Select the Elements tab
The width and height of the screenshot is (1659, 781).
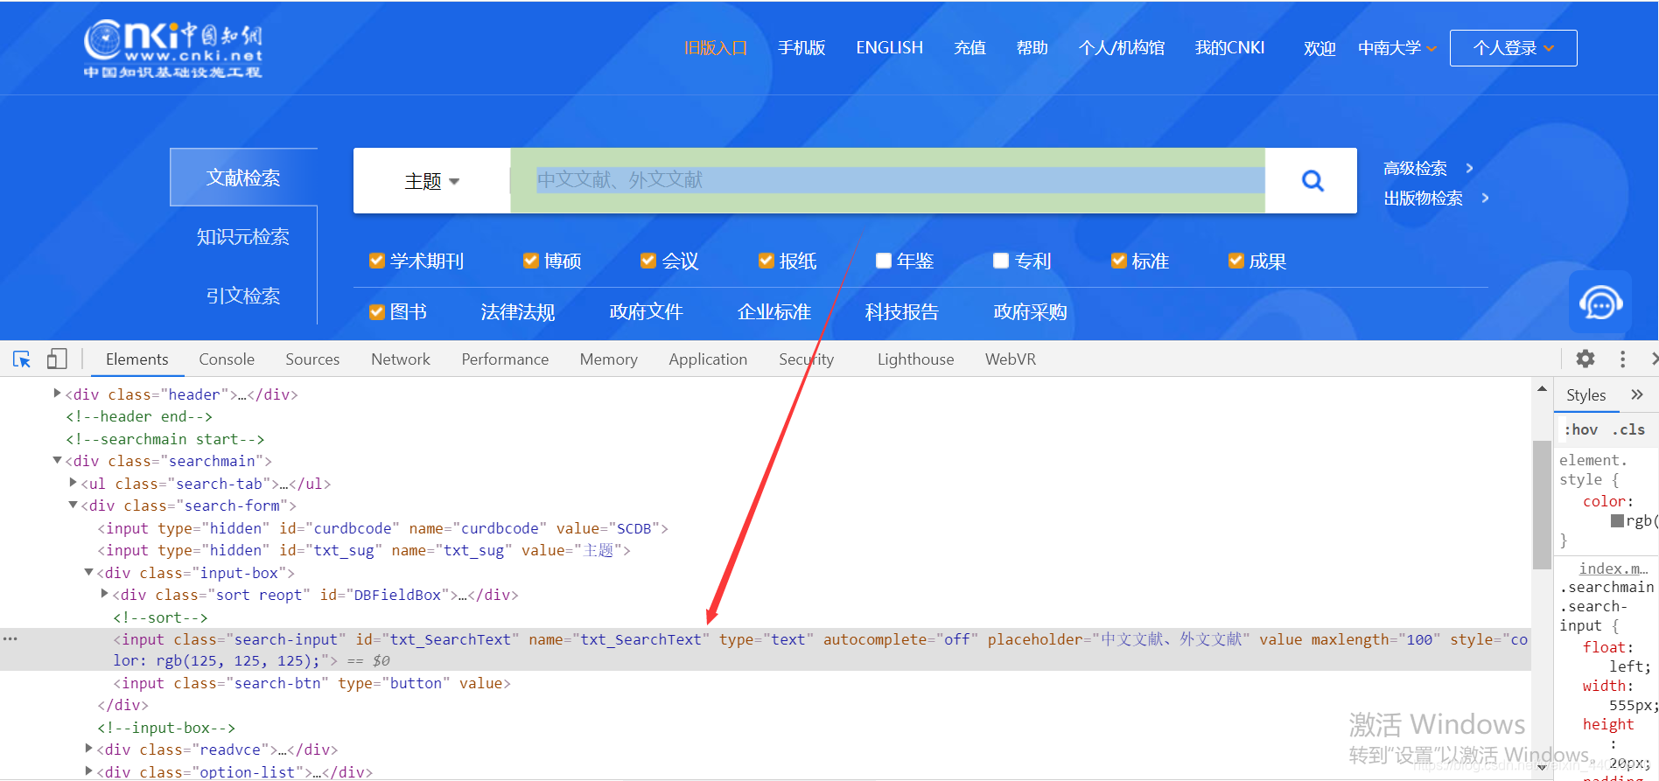pyautogui.click(x=136, y=359)
